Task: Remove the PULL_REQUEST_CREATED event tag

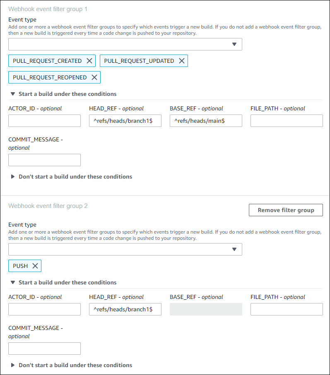Action: [x=89, y=61]
